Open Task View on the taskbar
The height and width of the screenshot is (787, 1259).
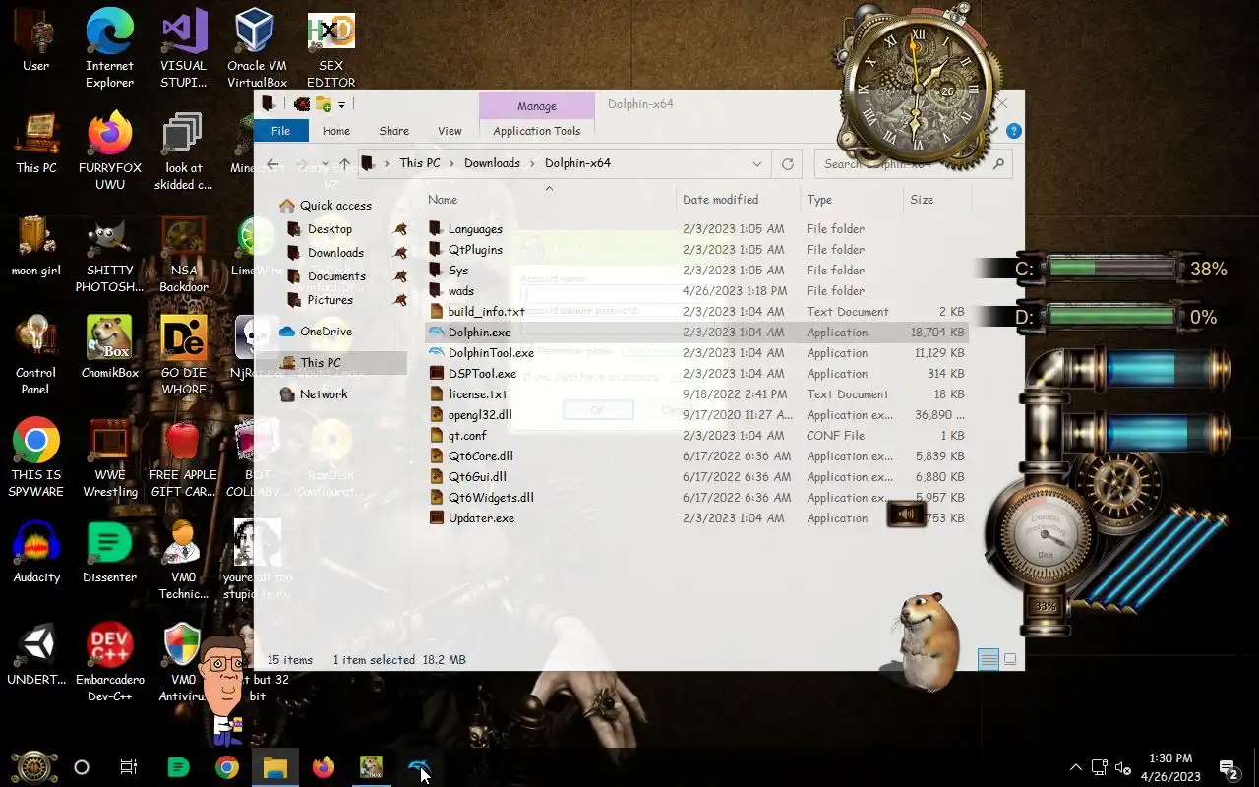(129, 767)
